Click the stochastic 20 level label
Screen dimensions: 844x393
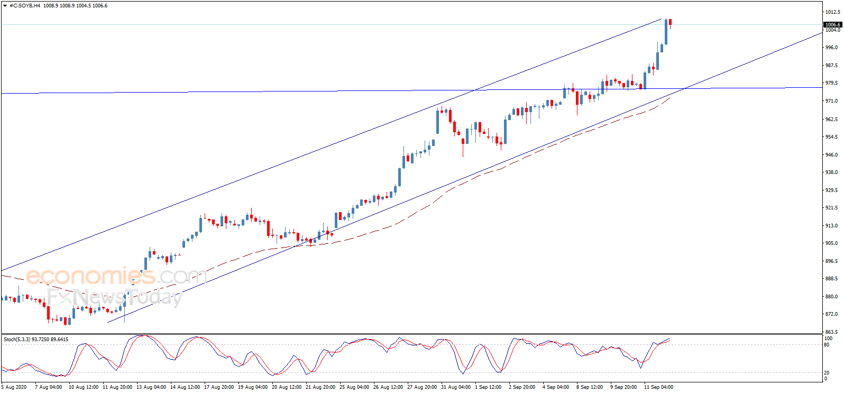[x=827, y=373]
